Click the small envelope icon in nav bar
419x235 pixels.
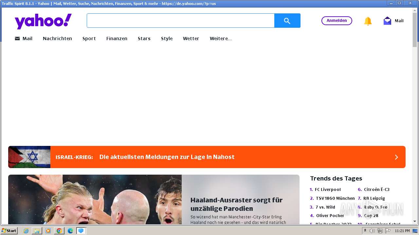17,39
